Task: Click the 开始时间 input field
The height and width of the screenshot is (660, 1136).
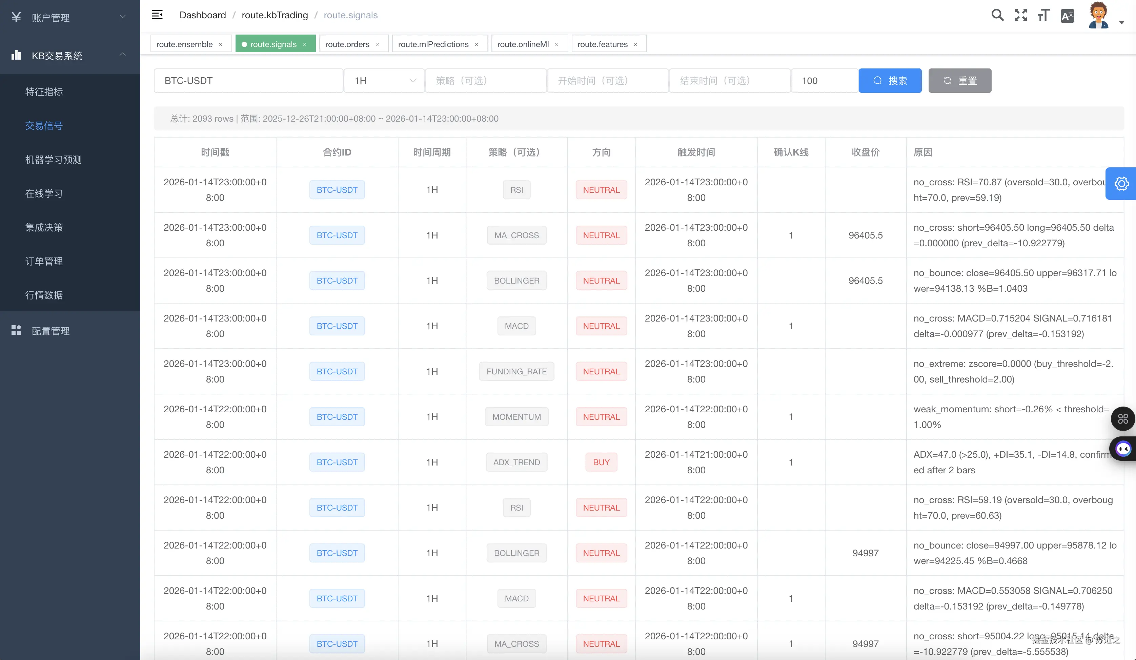Action: [x=607, y=81]
